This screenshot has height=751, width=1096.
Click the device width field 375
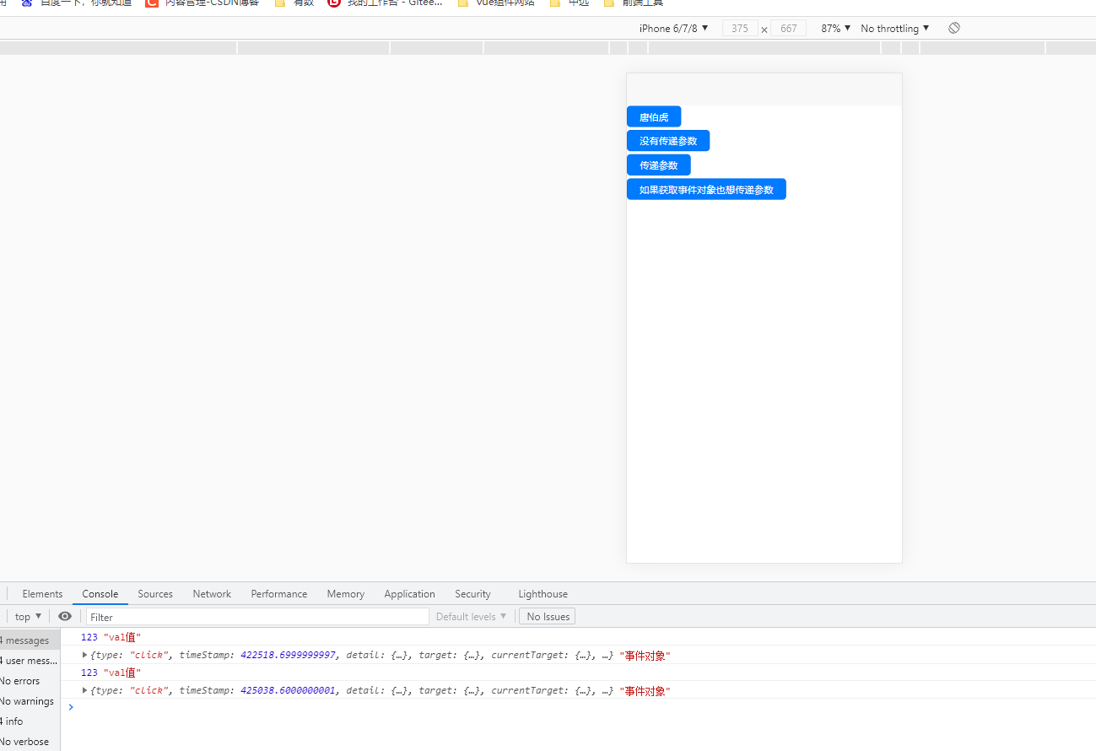tap(740, 29)
